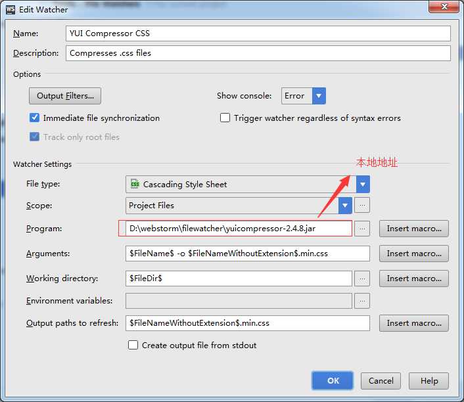Confirm with the OK button

click(x=333, y=381)
